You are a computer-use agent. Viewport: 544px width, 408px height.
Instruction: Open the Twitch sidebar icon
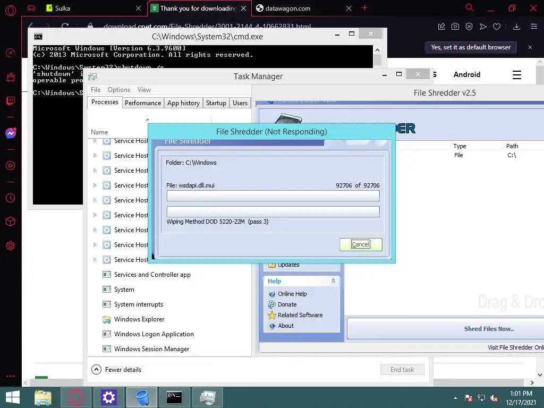[11, 101]
